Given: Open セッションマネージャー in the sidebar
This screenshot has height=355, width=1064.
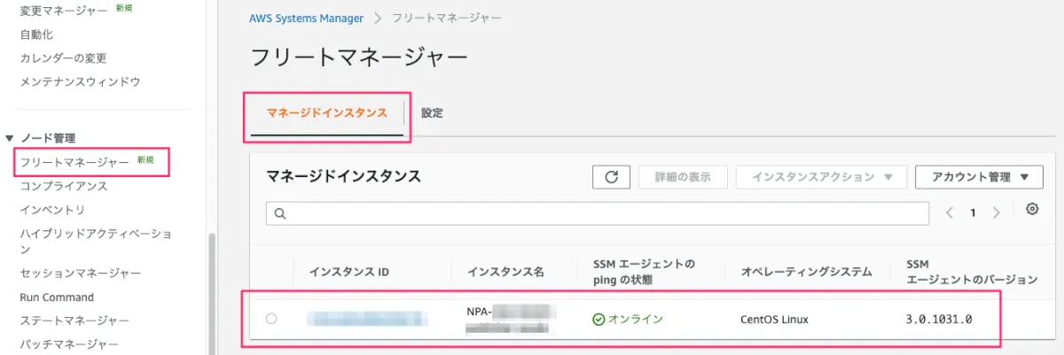Looking at the screenshot, I should click(80, 274).
